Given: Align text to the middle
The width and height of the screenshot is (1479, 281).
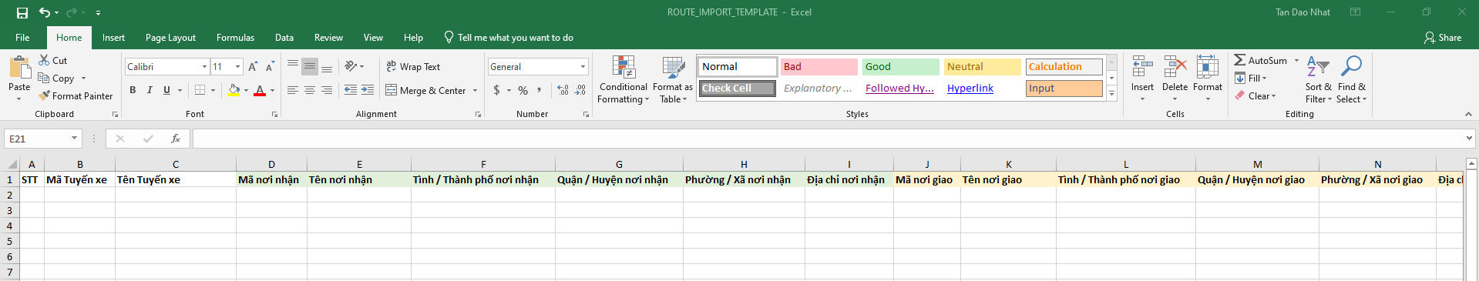Looking at the screenshot, I should [310, 67].
